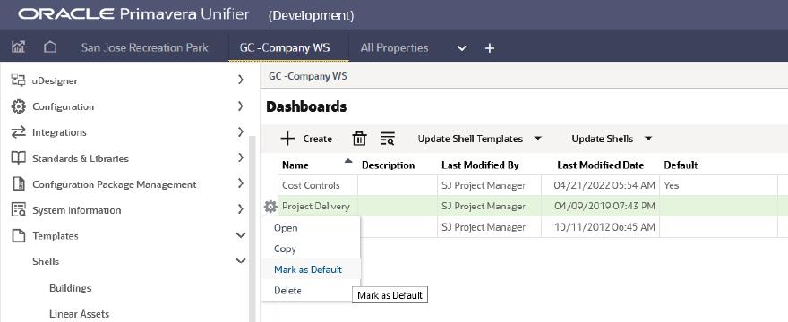Expand Configuration Package Management chevron
The width and height of the screenshot is (788, 322).
tap(241, 182)
